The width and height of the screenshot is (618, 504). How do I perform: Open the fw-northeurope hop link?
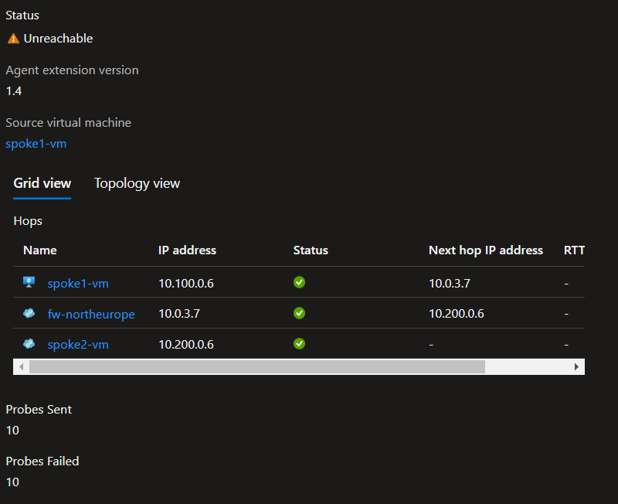coord(91,315)
